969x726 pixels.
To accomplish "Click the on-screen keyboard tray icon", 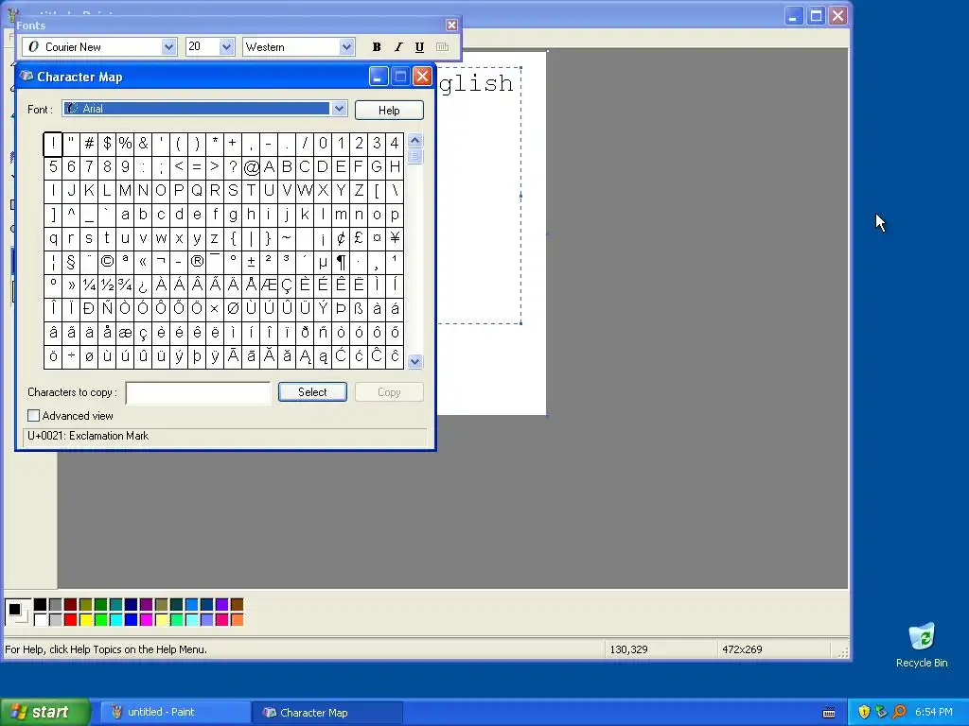I will [x=829, y=713].
